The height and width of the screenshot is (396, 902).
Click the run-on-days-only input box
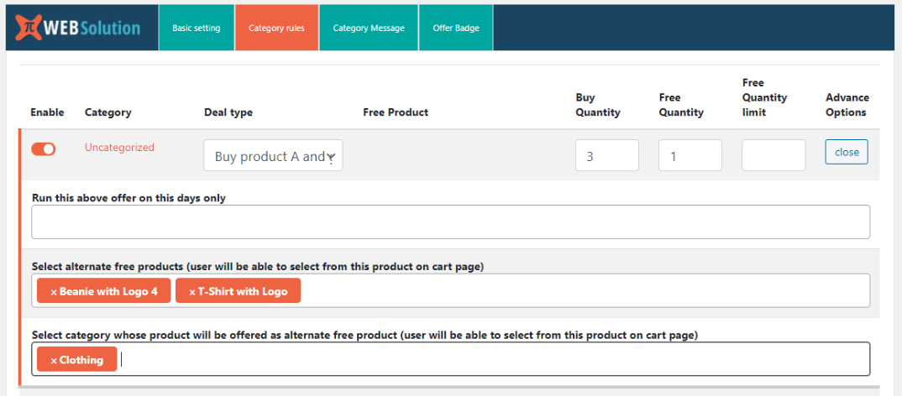point(450,222)
